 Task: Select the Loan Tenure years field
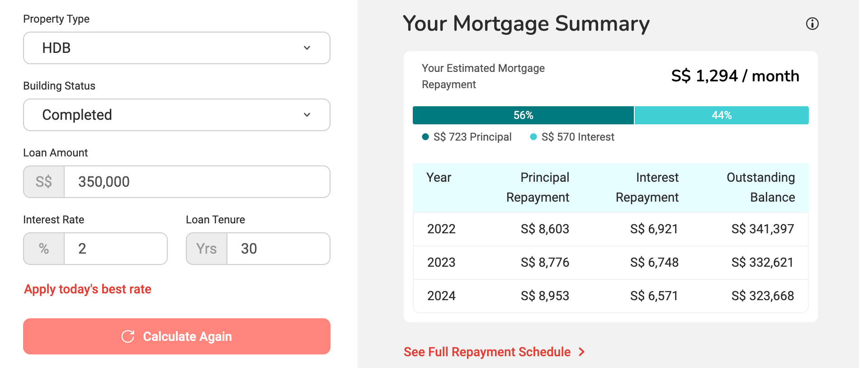point(278,249)
